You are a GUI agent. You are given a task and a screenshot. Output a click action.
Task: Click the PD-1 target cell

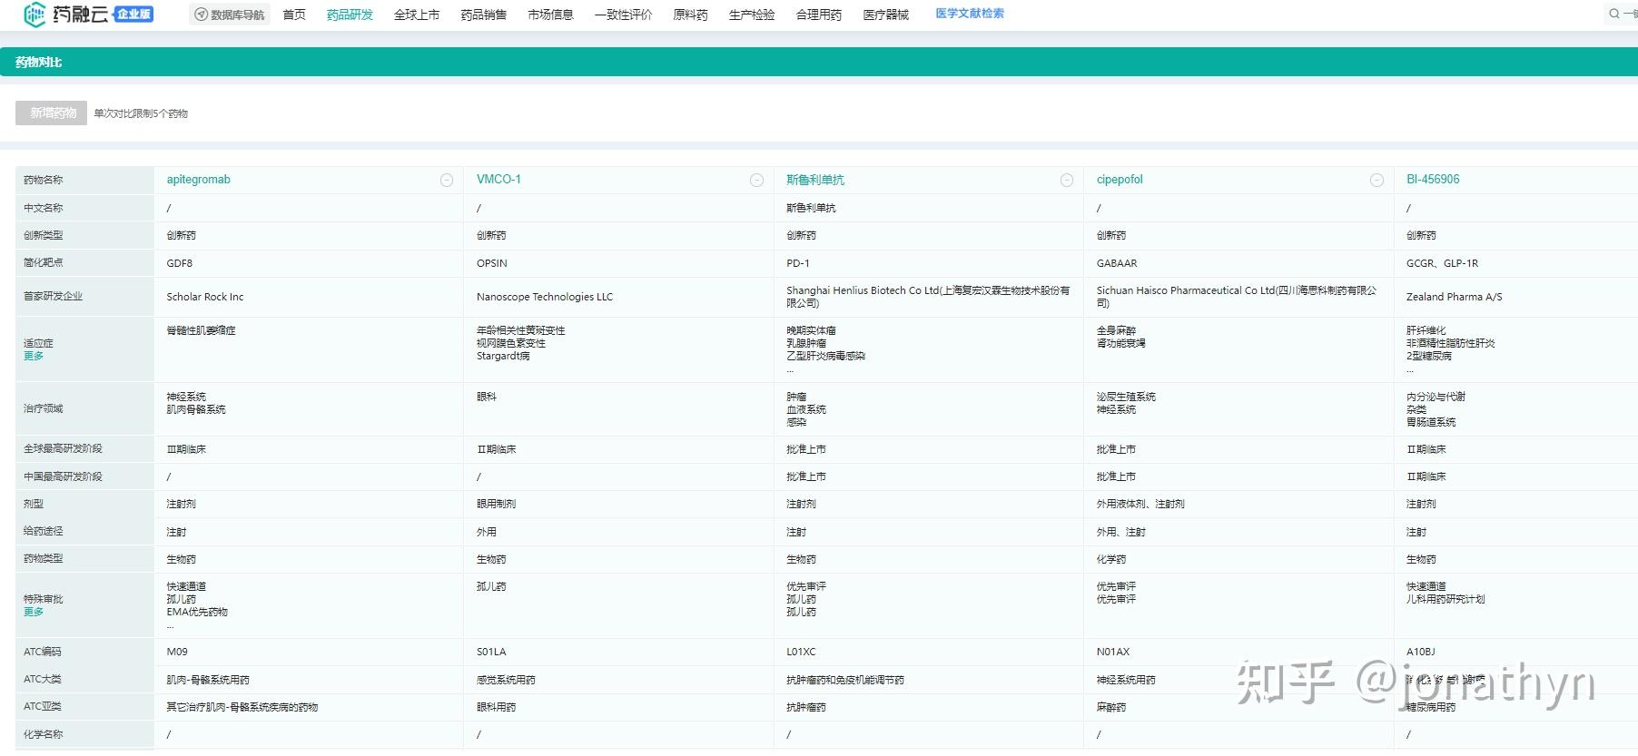coord(798,263)
